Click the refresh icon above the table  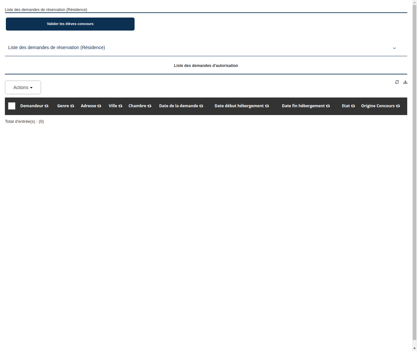(397, 82)
